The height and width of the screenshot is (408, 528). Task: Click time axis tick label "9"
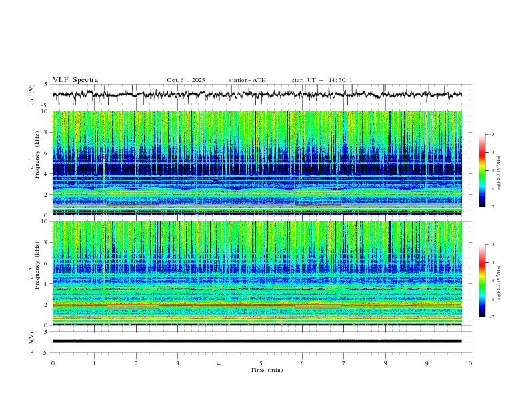427,363
